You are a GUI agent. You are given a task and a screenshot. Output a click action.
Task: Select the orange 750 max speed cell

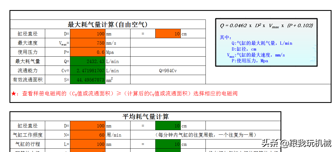point(88,43)
